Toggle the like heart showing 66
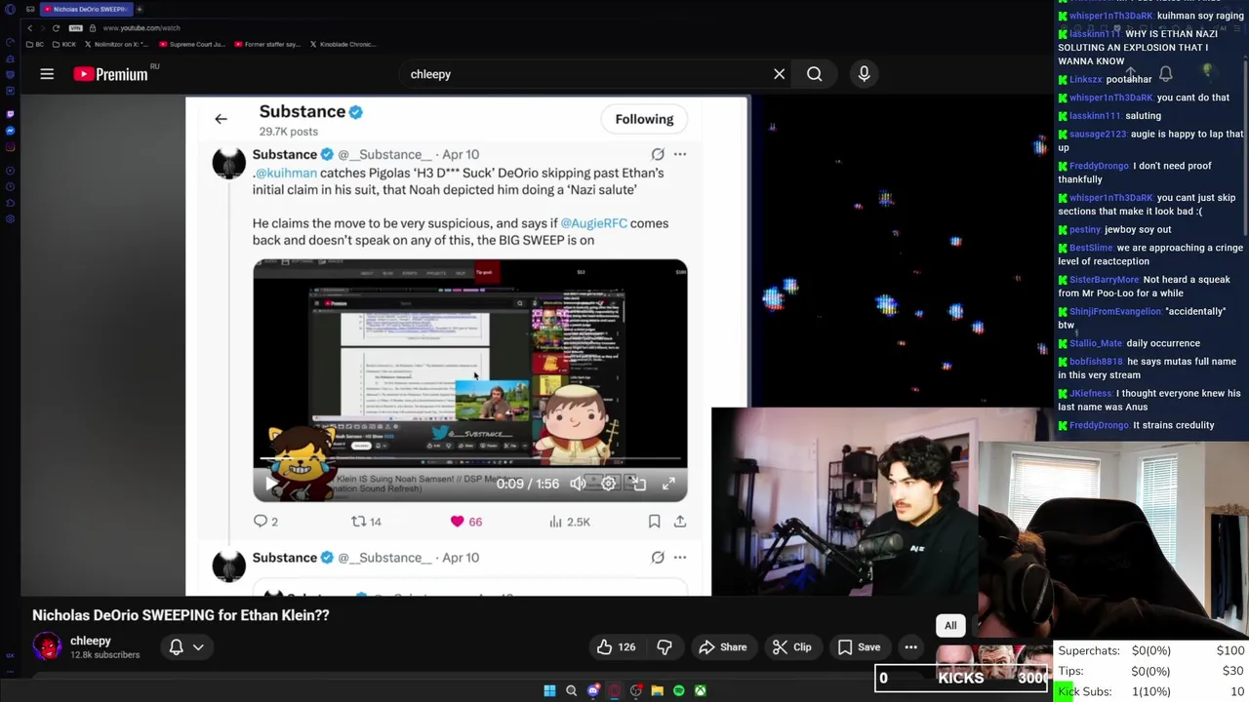 click(465, 522)
